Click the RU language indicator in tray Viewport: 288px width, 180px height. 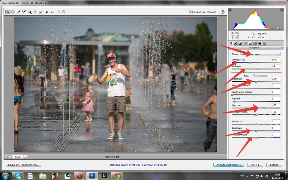pos(242,176)
